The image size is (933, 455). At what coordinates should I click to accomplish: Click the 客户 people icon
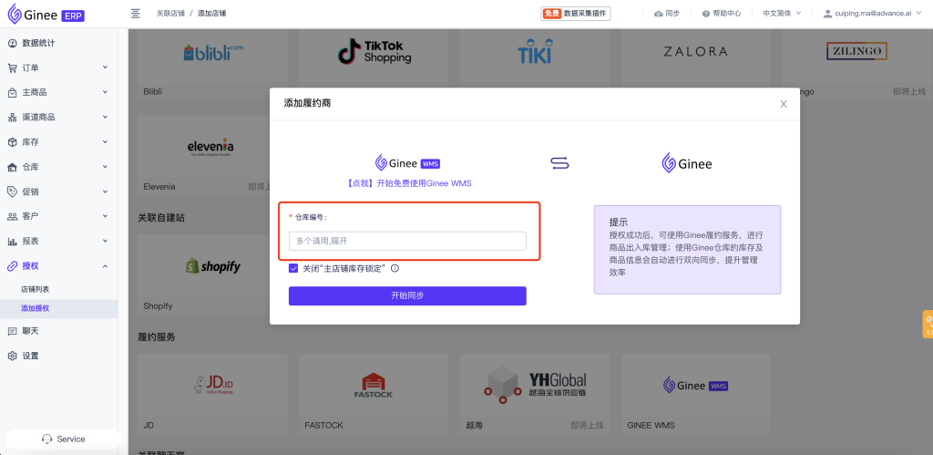tap(12, 216)
